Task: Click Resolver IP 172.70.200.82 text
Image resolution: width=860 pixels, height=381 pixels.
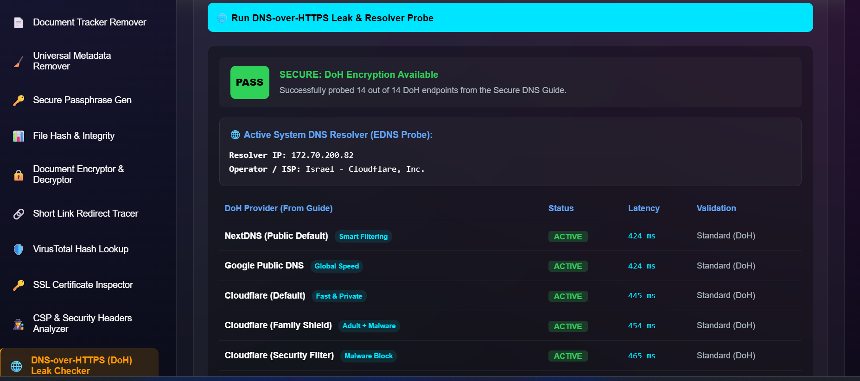Action: coord(291,155)
